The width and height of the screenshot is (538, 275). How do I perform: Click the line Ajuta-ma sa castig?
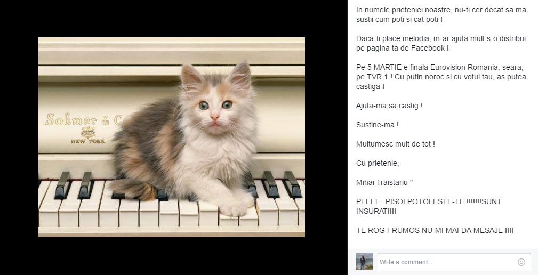click(389, 106)
